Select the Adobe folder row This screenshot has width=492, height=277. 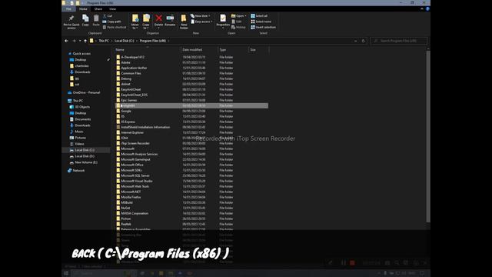point(191,62)
